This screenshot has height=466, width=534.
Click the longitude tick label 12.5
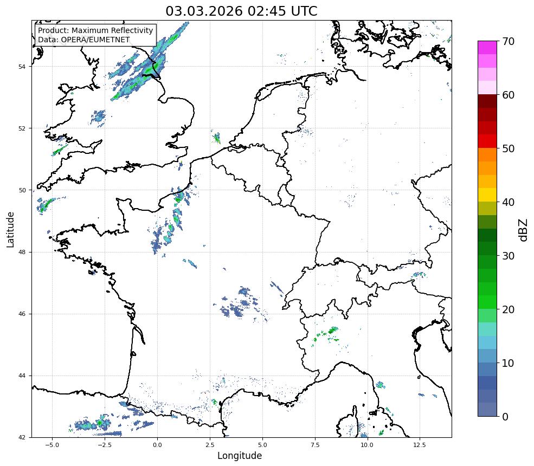pos(420,445)
